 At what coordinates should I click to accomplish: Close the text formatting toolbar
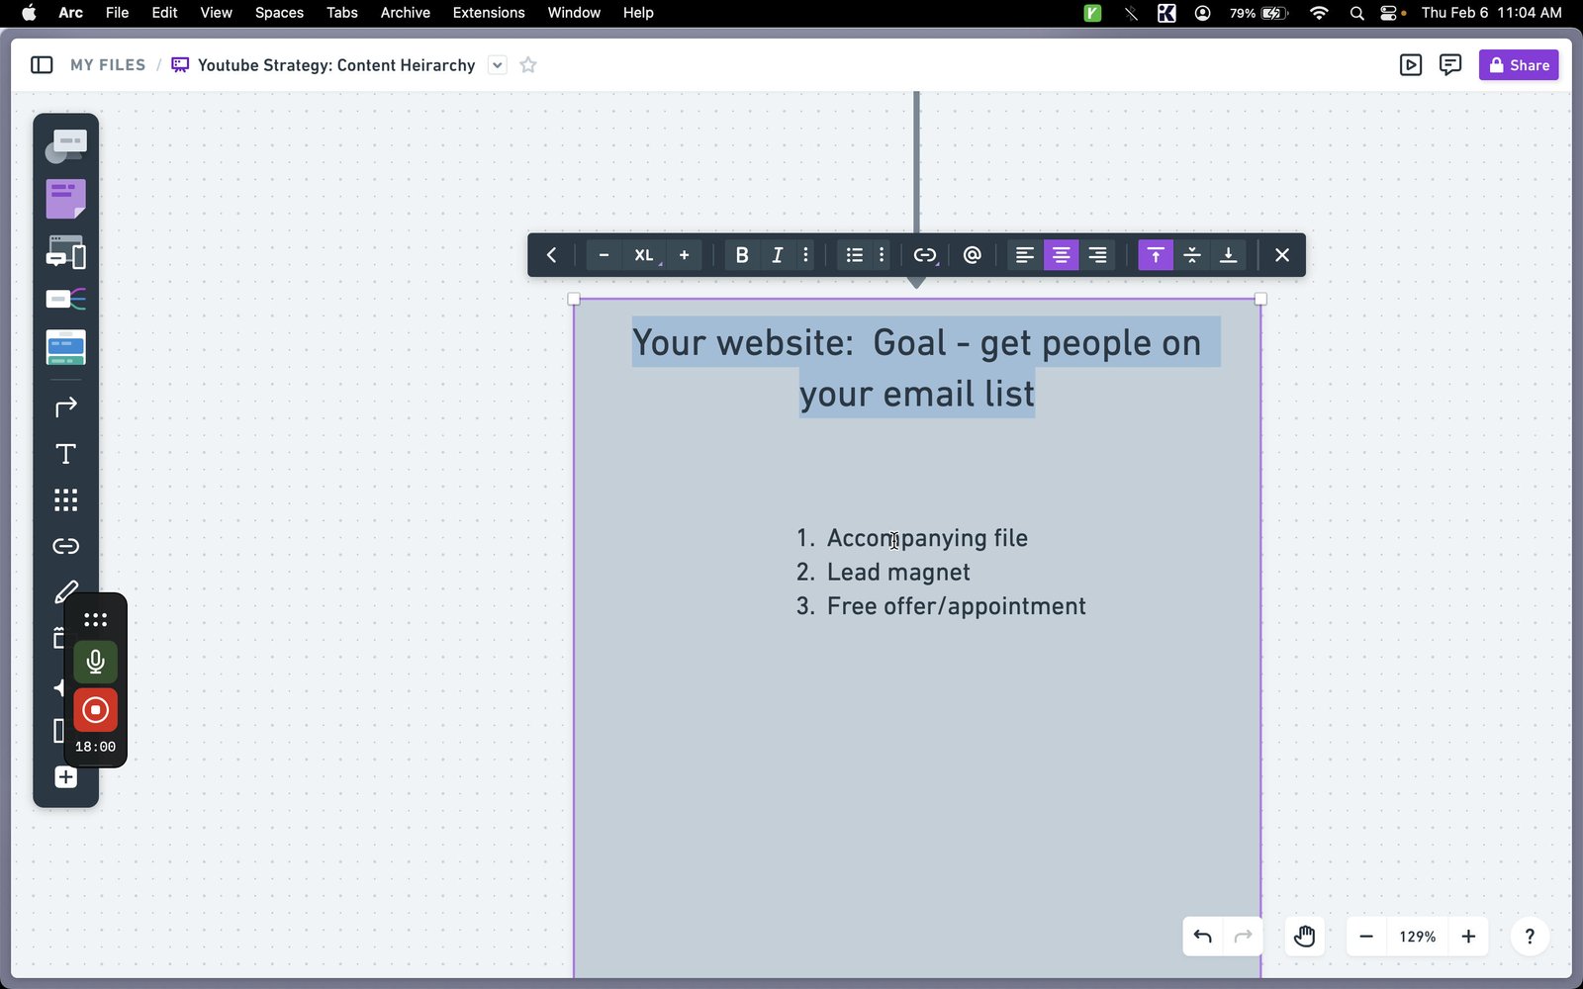click(1282, 255)
